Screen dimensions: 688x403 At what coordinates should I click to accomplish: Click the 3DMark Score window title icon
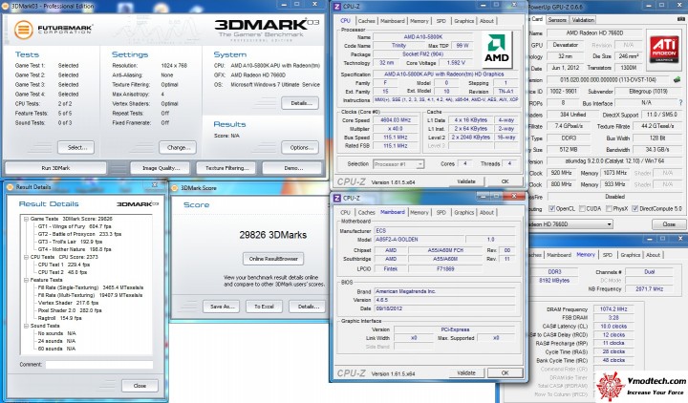point(175,188)
